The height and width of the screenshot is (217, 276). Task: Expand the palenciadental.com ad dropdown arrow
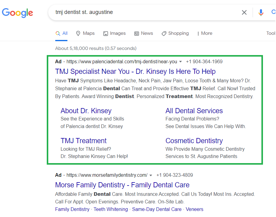pyautogui.click(x=180, y=62)
